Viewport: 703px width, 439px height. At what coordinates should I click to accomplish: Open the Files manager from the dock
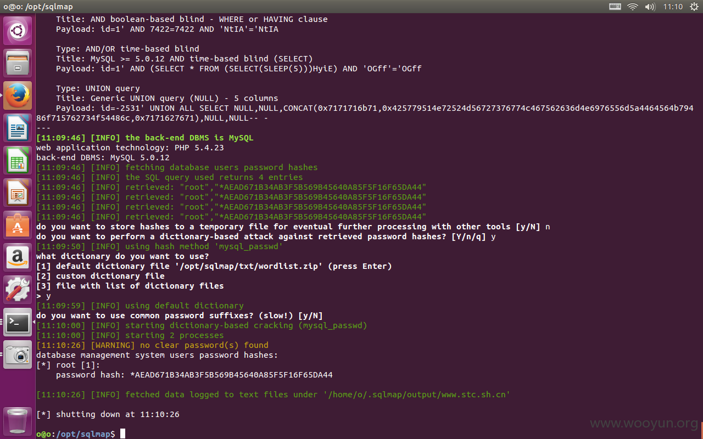click(x=18, y=63)
